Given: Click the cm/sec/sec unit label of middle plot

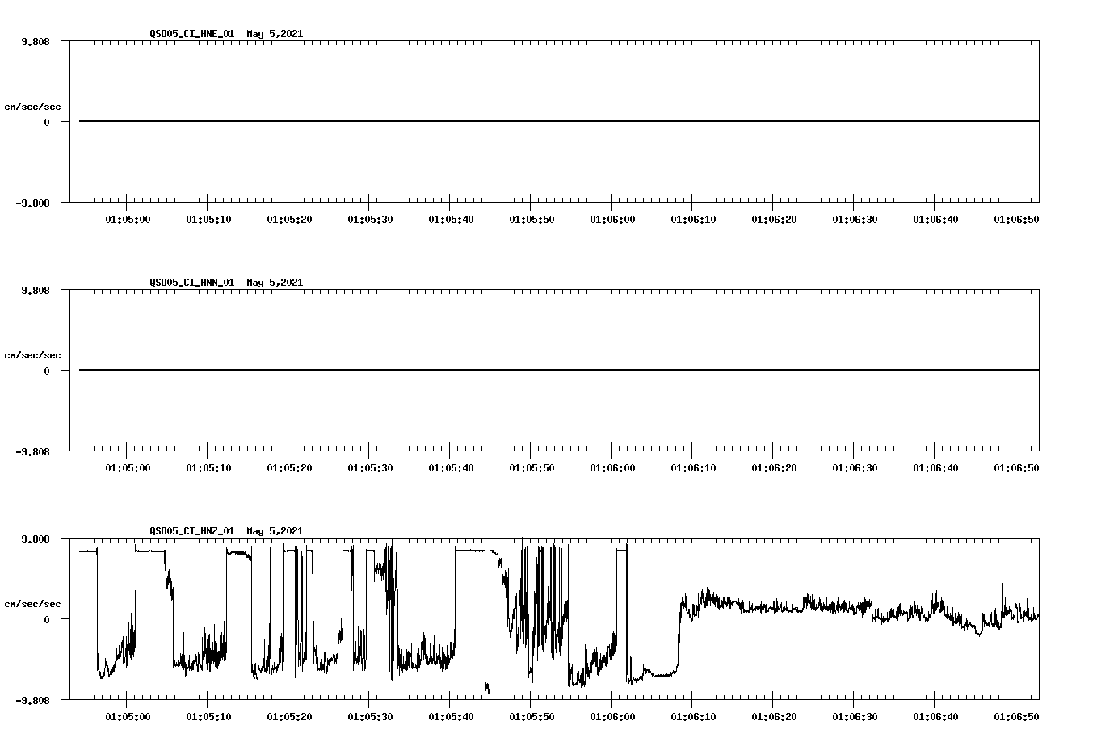Looking at the screenshot, I should (x=34, y=354).
